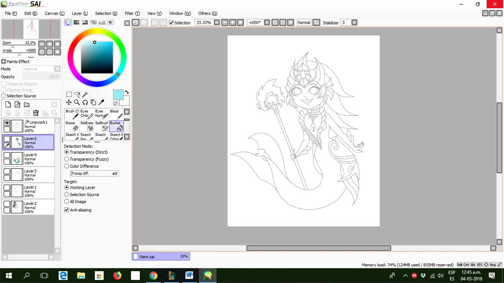504x283 pixels.
Task: Click the canvas horizontal scrollbar
Action: point(319,248)
